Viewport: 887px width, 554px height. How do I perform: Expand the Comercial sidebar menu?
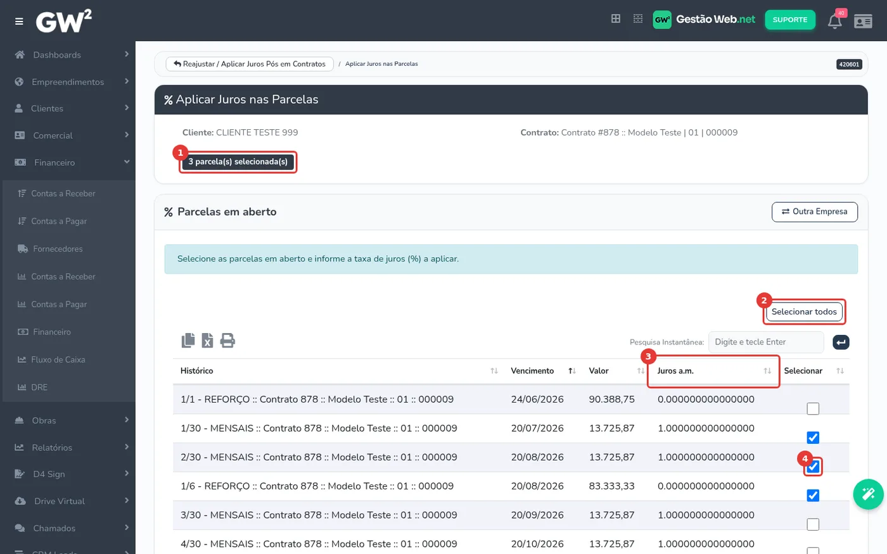click(68, 135)
